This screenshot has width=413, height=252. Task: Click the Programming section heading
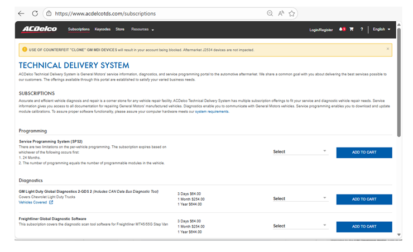tap(33, 131)
